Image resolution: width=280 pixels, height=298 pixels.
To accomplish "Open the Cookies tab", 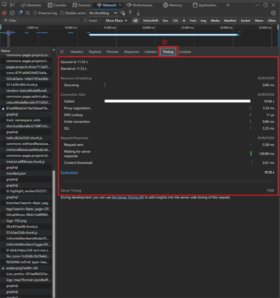I will coord(185,52).
